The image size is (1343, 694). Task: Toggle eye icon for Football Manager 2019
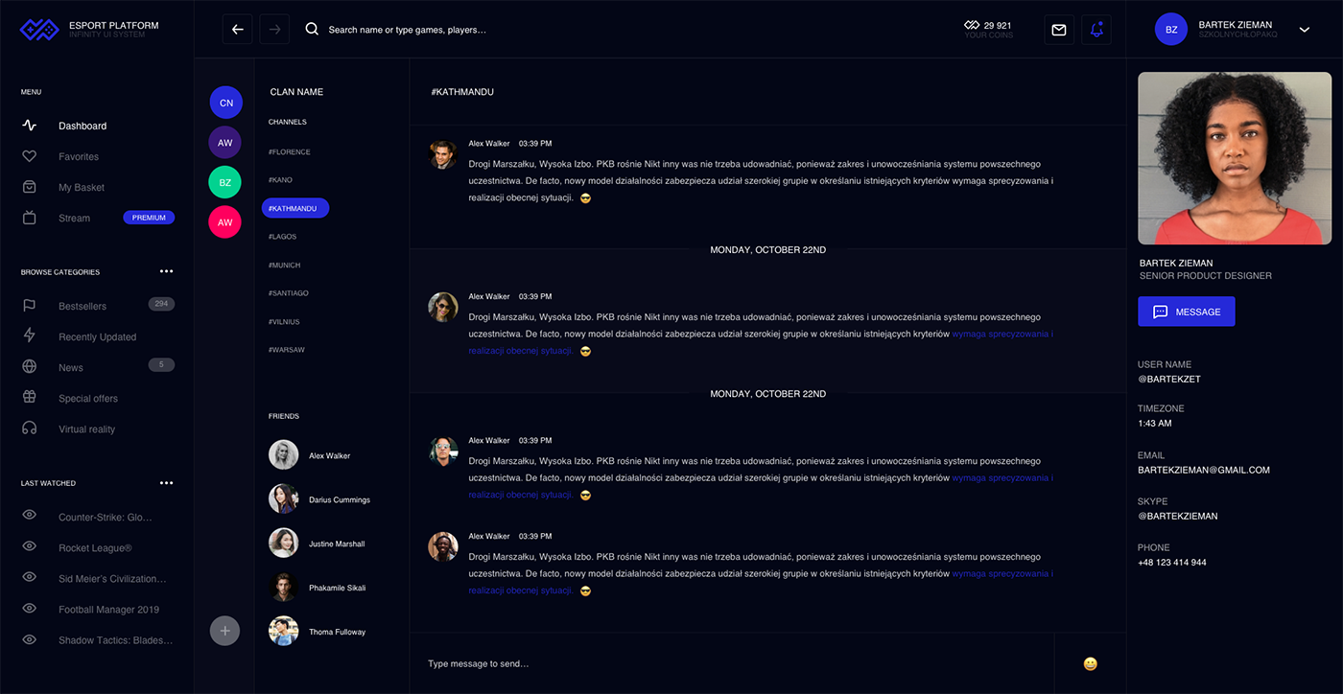30,608
